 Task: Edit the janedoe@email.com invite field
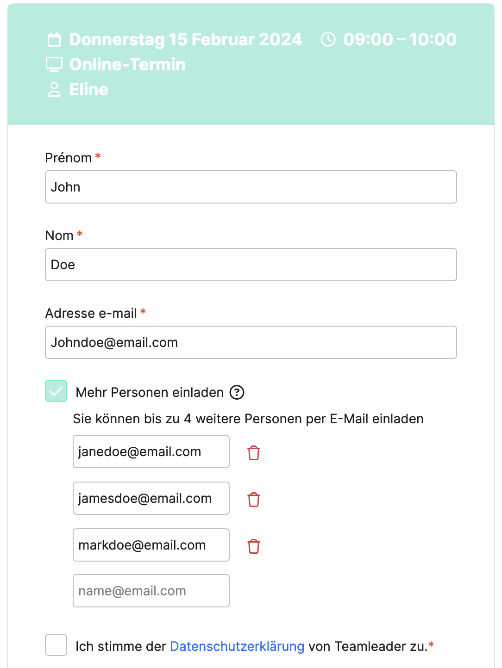tap(151, 452)
